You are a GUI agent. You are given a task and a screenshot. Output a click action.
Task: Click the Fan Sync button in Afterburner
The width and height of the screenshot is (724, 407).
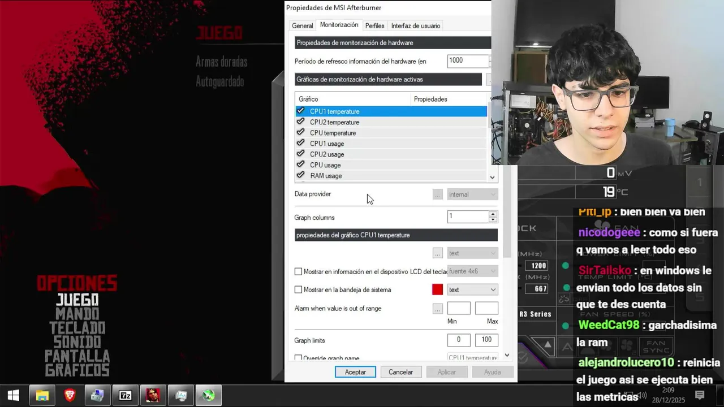[x=656, y=346]
